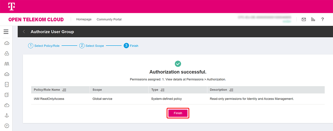Image resolution: width=333 pixels, height=131 pixels.
Task: Click the three-circles cluster sidebar icon
Action: click(x=7, y=53)
